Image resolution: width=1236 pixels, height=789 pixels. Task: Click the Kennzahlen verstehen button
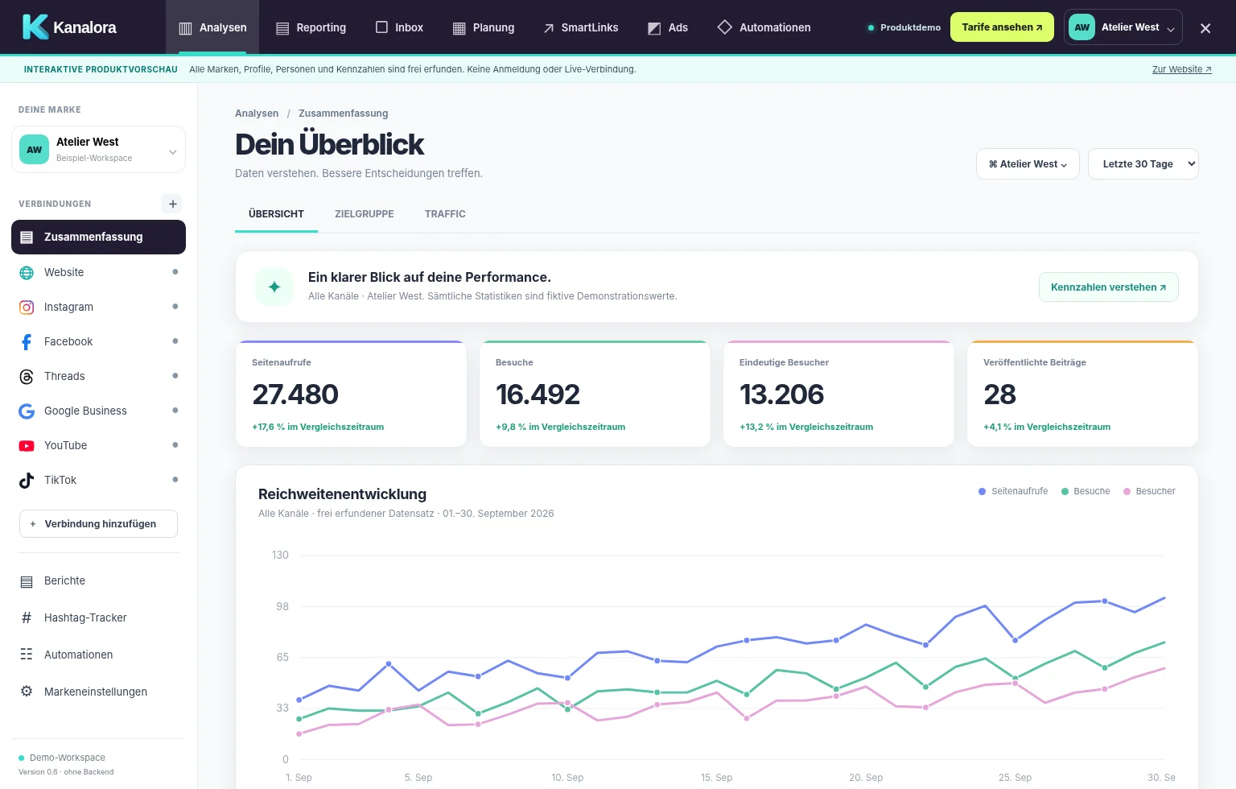click(1109, 287)
